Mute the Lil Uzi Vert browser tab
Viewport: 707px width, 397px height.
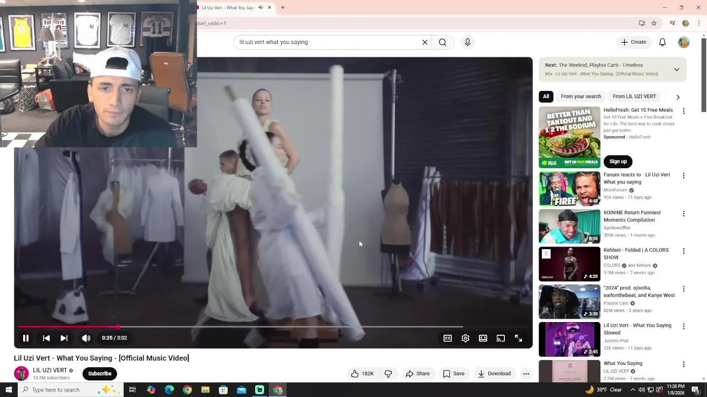tap(261, 8)
